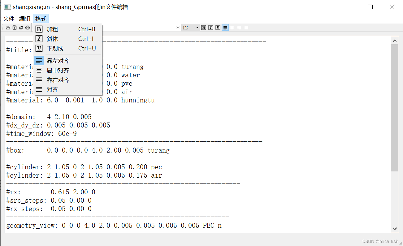This screenshot has height=246, width=403.
Task: Click the vertical scrollbar thumb
Action: 395,108
